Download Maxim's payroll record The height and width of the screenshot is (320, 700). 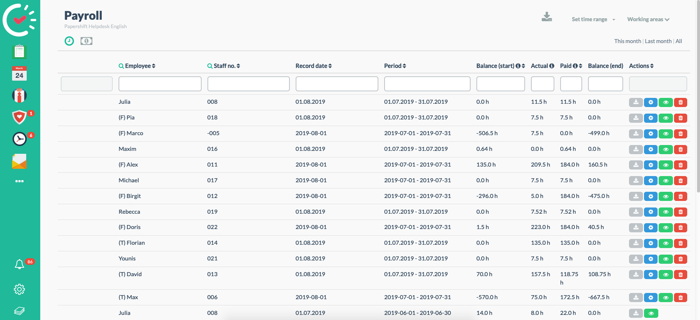[636, 149]
